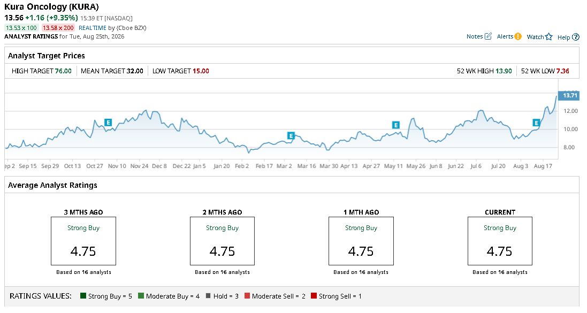Click the Kura Oncology (KURA) title

tap(52, 7)
